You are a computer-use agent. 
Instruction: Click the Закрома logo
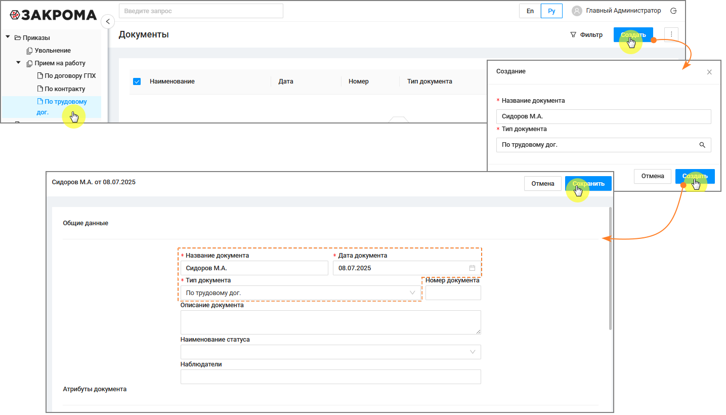point(53,15)
